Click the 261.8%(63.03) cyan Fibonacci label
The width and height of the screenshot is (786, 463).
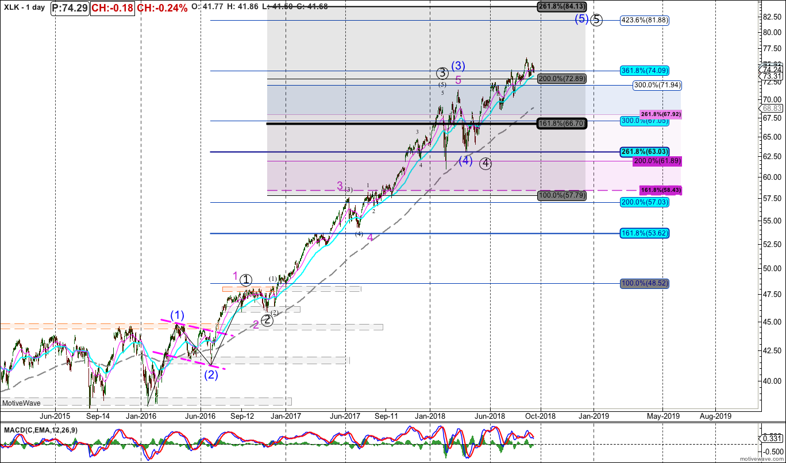click(x=645, y=152)
